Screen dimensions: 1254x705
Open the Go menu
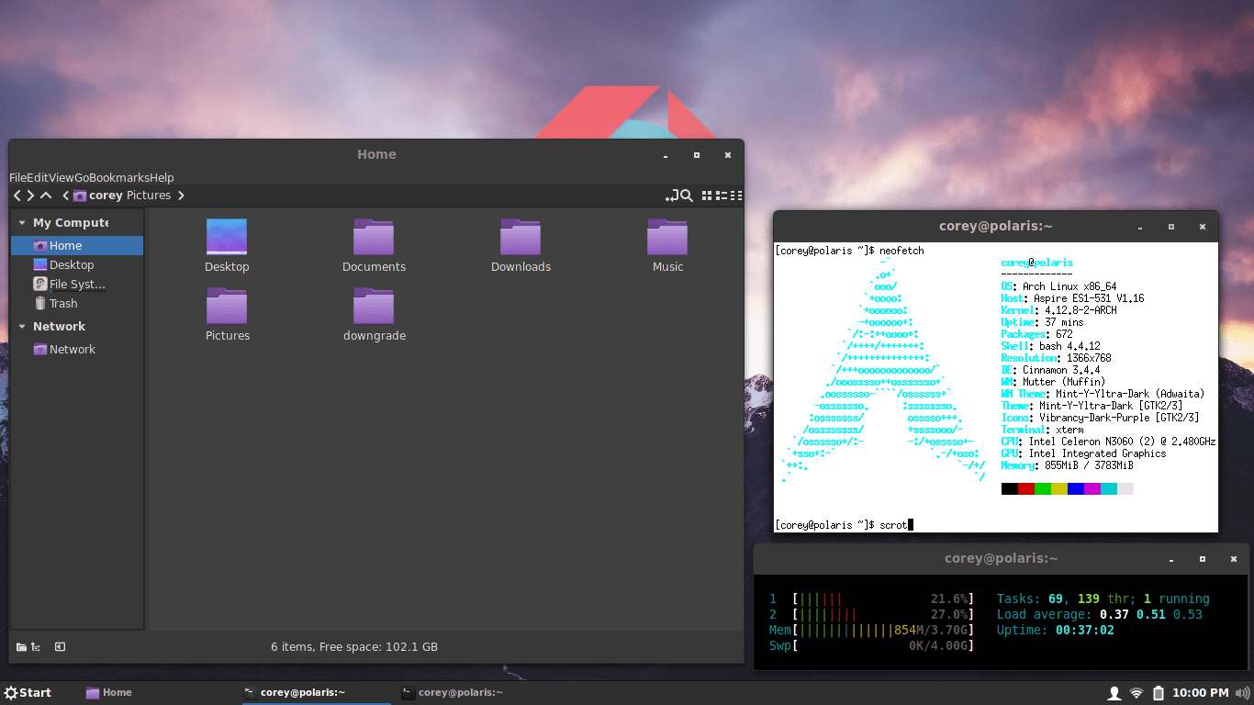(83, 178)
